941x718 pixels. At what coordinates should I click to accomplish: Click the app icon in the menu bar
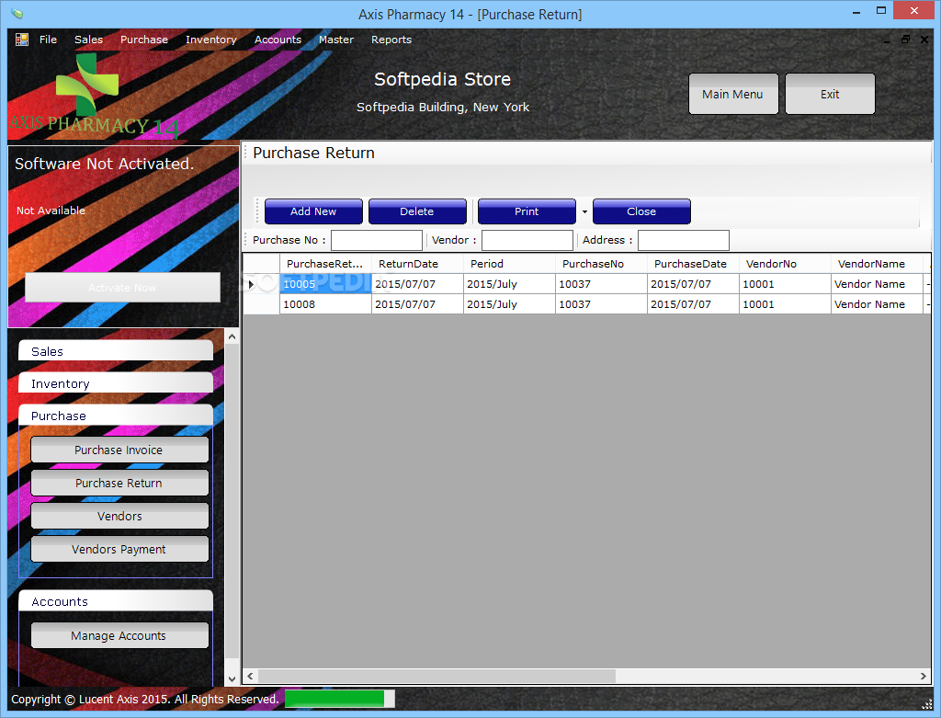click(22, 40)
